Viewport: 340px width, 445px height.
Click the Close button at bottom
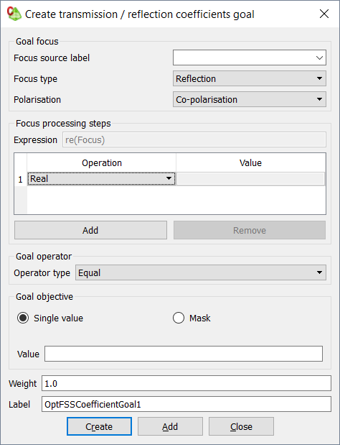pyautogui.click(x=241, y=426)
